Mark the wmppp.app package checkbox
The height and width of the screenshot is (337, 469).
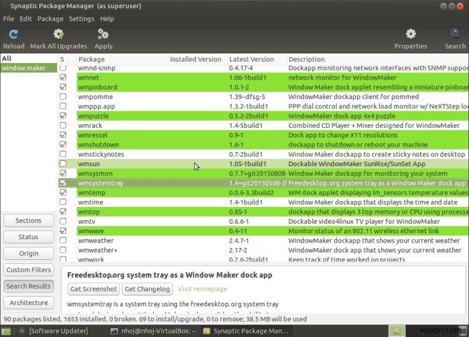63,106
